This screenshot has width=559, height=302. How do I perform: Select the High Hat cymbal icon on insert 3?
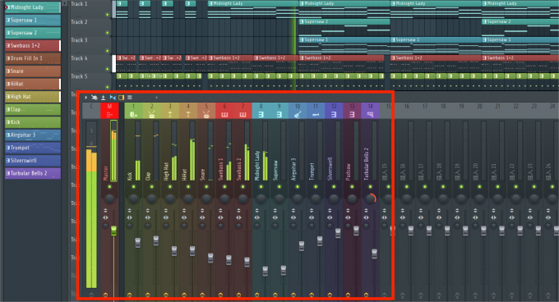pyautogui.click(x=169, y=115)
